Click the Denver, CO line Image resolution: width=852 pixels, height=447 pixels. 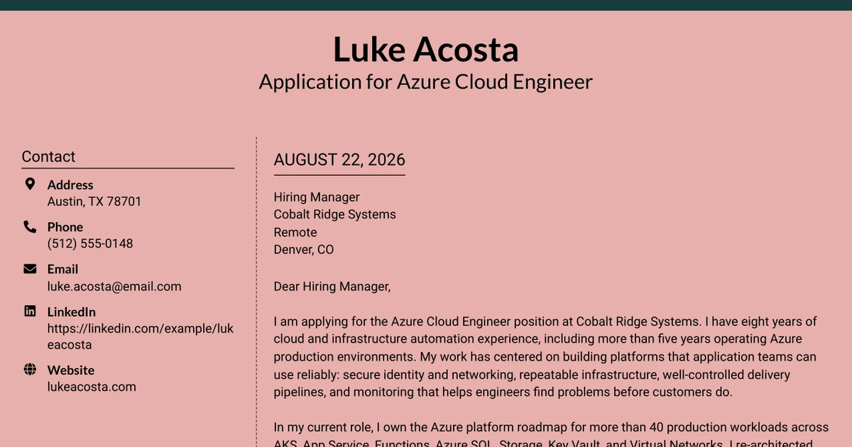coord(304,249)
